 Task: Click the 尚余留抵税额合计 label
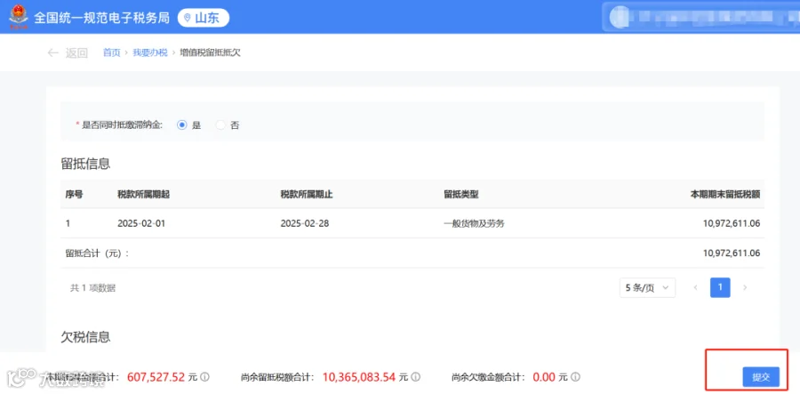coord(277,377)
